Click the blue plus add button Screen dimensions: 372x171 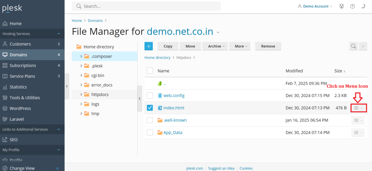[149, 46]
